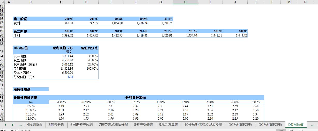Select dividend value 1,419.81

(136, 35)
